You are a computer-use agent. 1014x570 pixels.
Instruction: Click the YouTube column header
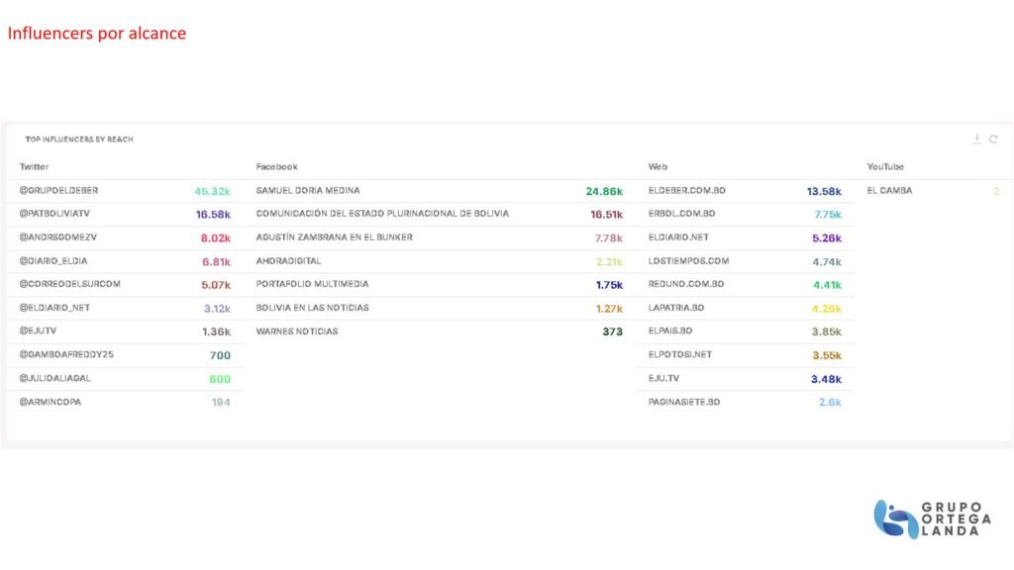885,166
